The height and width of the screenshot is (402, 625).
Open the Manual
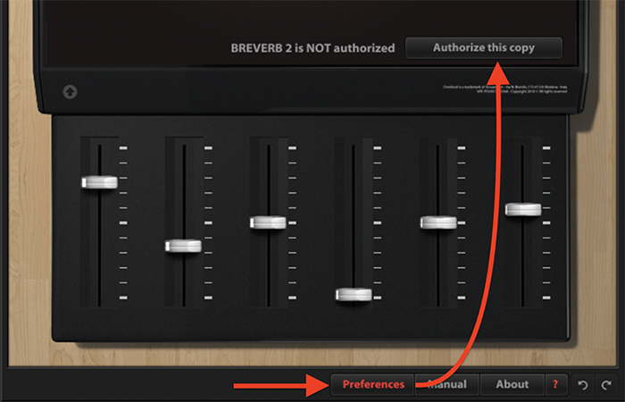click(x=447, y=384)
